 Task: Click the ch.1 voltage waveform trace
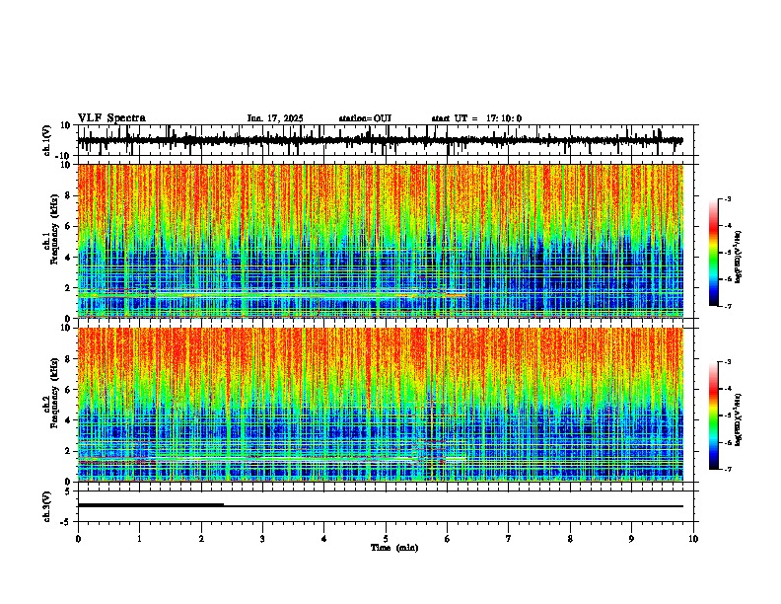[x=380, y=140]
